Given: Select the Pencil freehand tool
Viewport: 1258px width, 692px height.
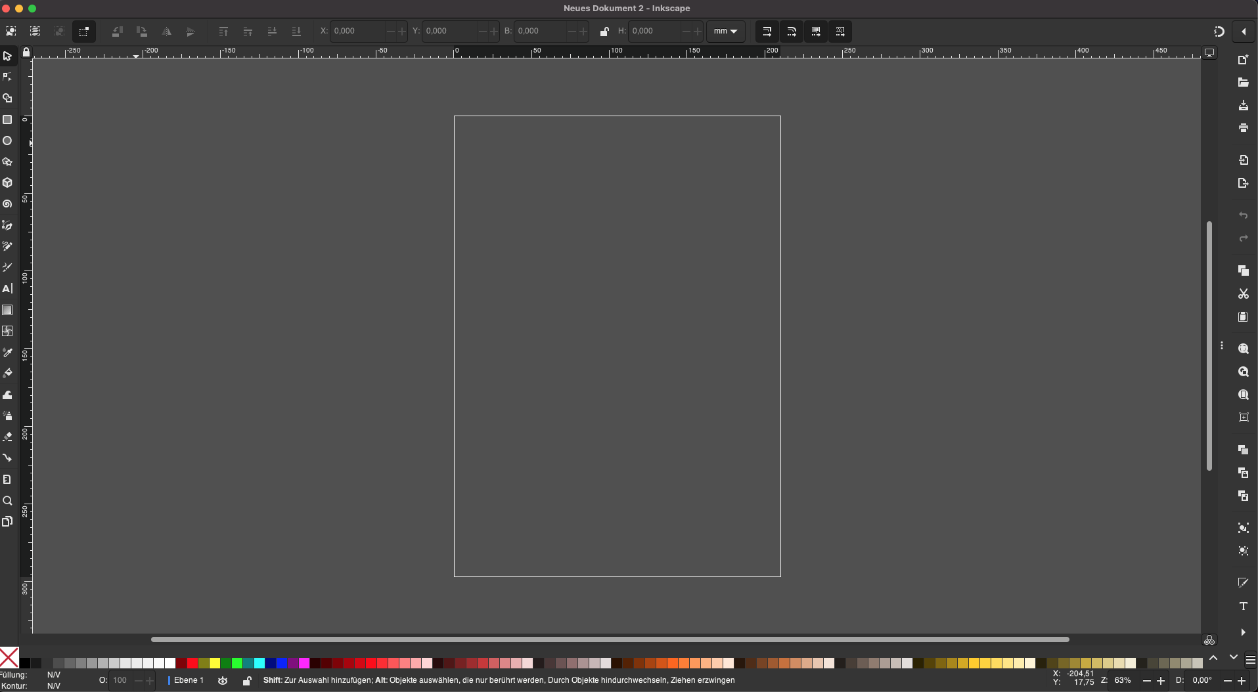Looking at the screenshot, I should [7, 246].
